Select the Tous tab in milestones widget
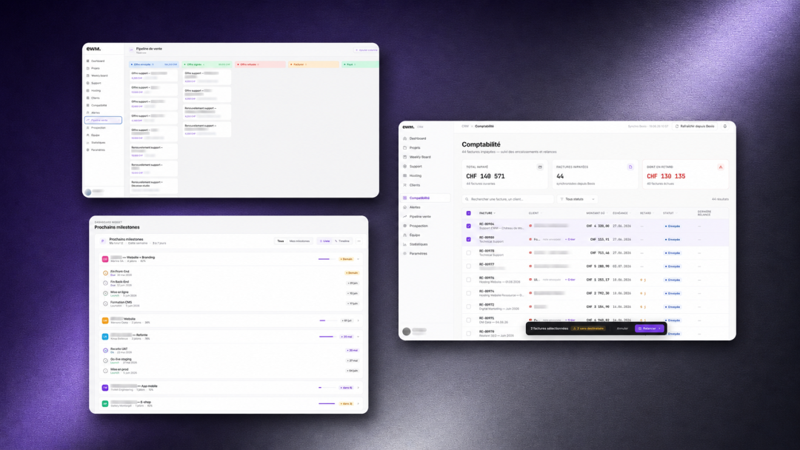Screen dimensions: 800x450 tap(281, 241)
